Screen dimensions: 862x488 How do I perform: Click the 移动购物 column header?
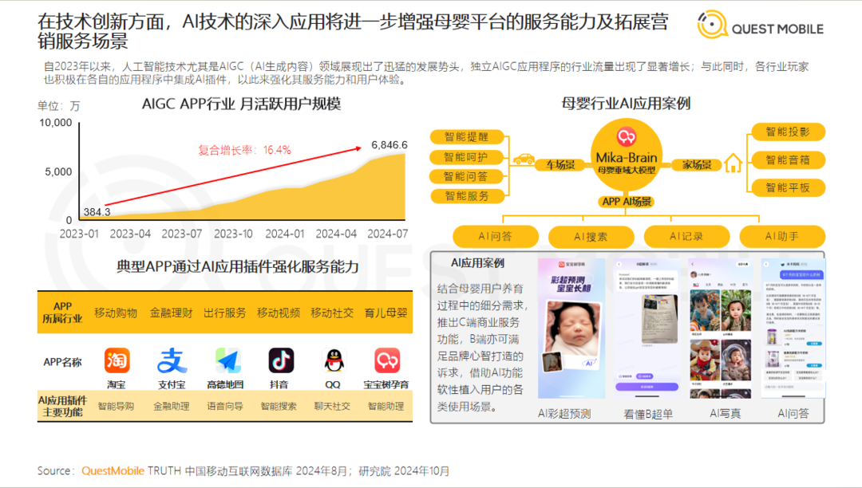tap(116, 313)
